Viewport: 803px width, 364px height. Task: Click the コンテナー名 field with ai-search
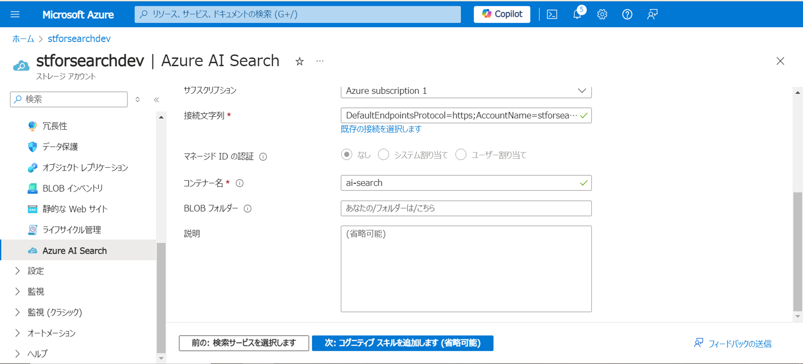(x=466, y=183)
